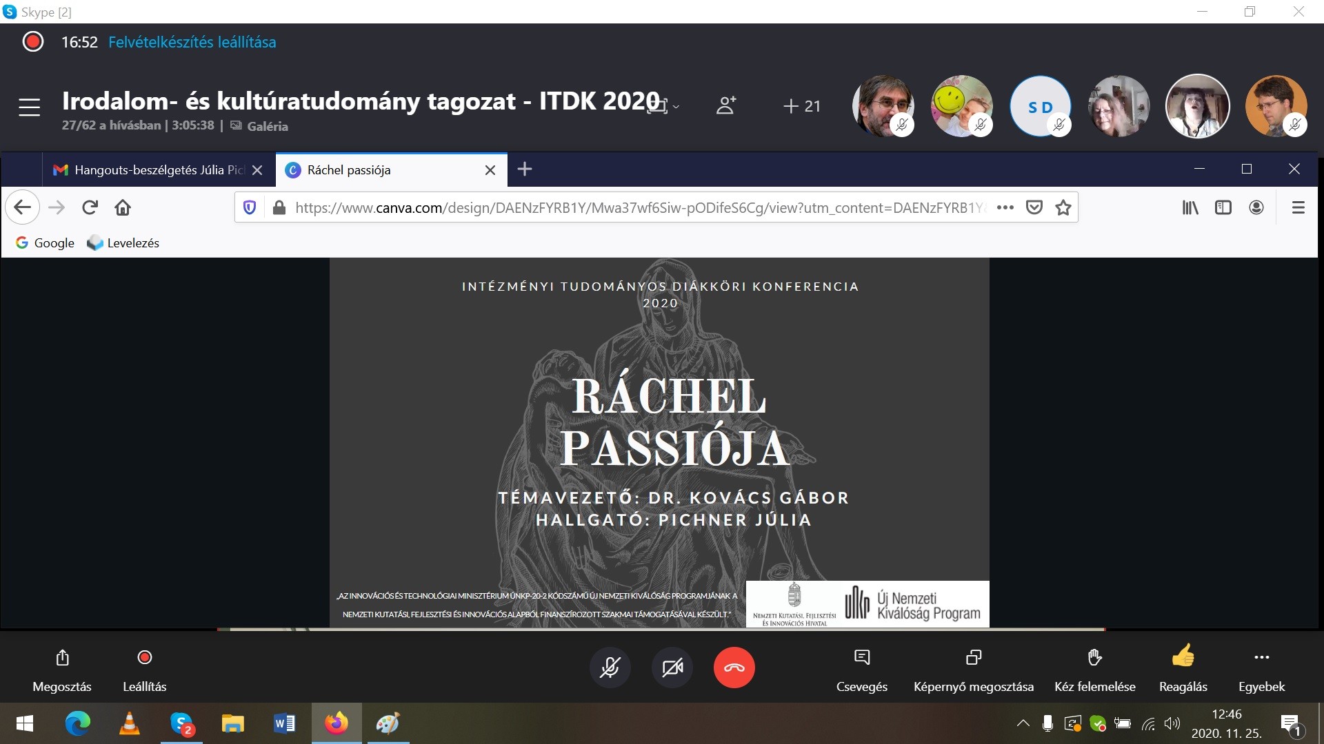The image size is (1324, 744).
Task: Toggle the camera off button
Action: 672,668
